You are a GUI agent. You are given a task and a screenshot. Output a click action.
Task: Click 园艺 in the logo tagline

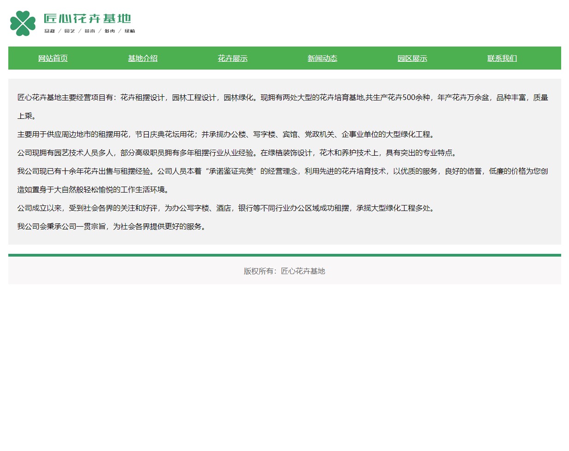[x=70, y=31]
